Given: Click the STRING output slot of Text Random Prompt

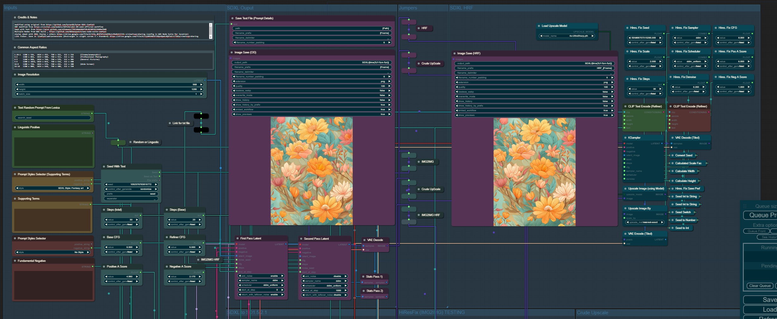Looking at the screenshot, I should pos(92,113).
